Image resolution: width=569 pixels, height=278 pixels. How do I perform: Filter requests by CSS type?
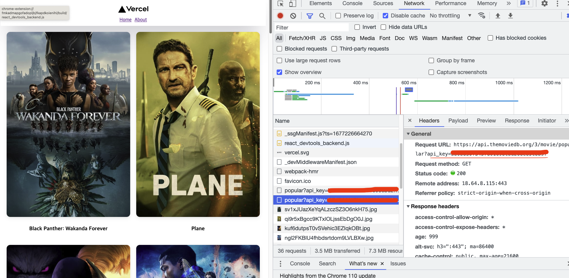336,38
